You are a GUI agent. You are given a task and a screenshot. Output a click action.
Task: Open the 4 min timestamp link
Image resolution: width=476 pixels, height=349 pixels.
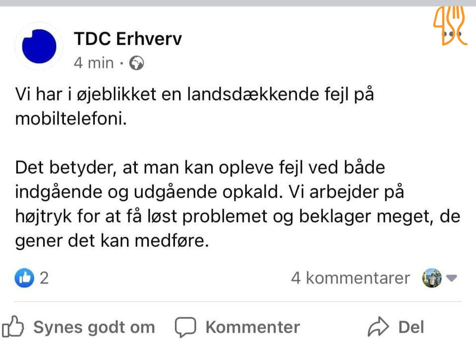click(x=94, y=63)
